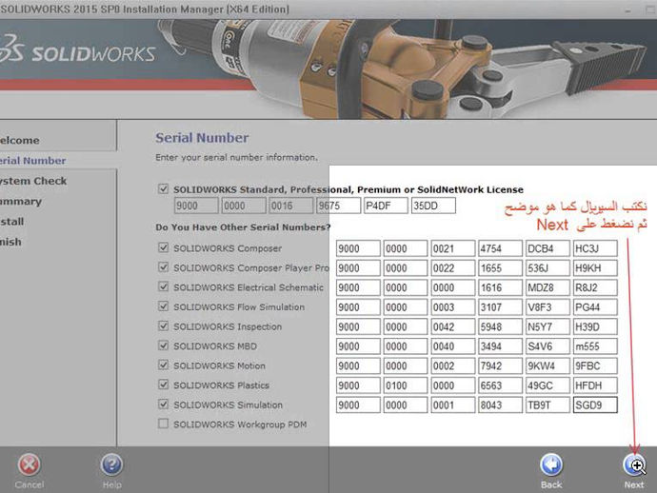Click the Motion field 9KW4
657x493 pixels.
click(x=547, y=365)
